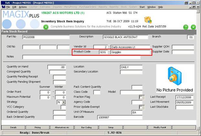Open the Help menu
201x136 pixels.
[x=160, y=7]
